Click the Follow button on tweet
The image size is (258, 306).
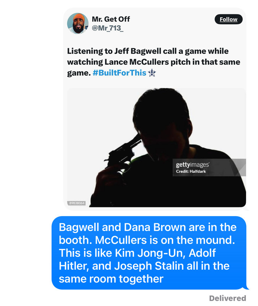point(228,19)
